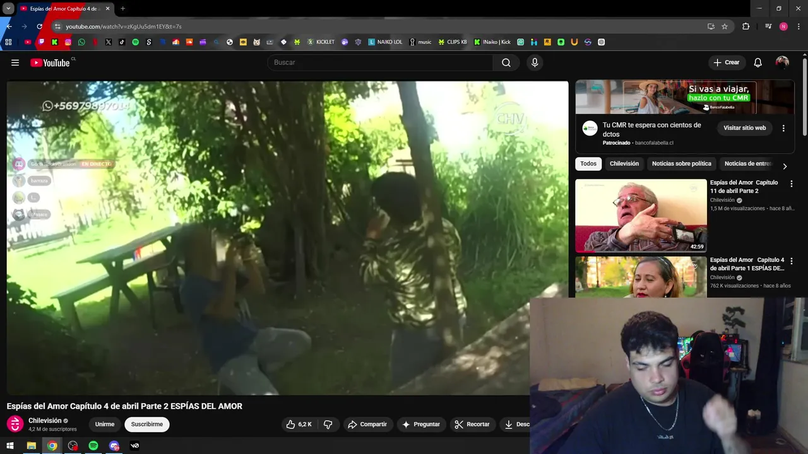Open title Espías del Amor 11 de abril Parte 2
Screen dimensions: 808x454
(x=744, y=187)
